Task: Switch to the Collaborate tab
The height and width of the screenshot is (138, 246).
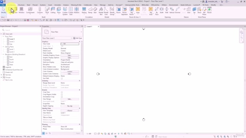Action: tap(88, 5)
